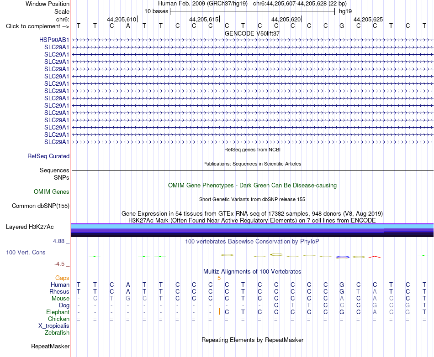The image size is (434, 357).
Task: Click the HSP90AB1 transcript arrow line
Action: click(x=253, y=40)
